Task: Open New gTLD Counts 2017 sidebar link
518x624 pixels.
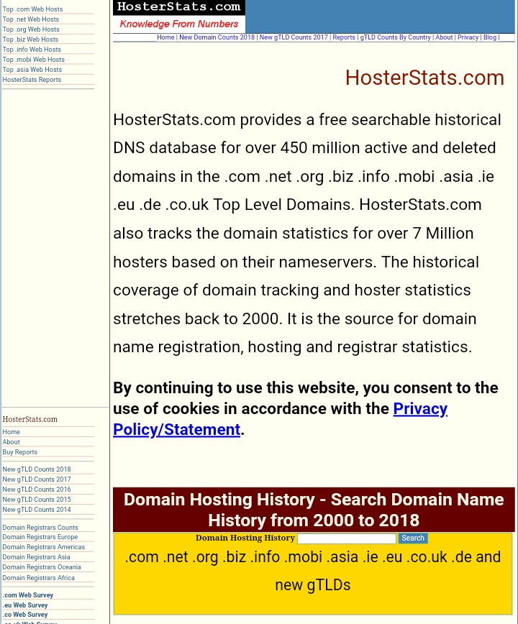Action: coord(37,479)
